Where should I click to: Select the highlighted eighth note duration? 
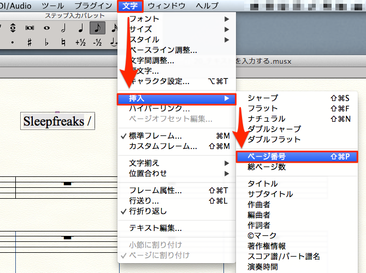click(x=97, y=28)
